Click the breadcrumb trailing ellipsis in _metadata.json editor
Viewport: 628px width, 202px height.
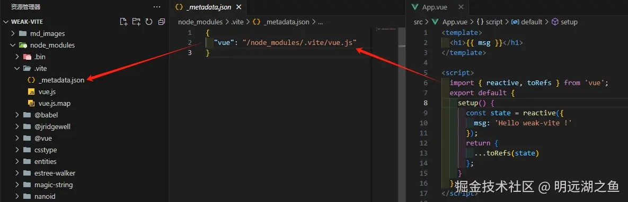click(320, 22)
